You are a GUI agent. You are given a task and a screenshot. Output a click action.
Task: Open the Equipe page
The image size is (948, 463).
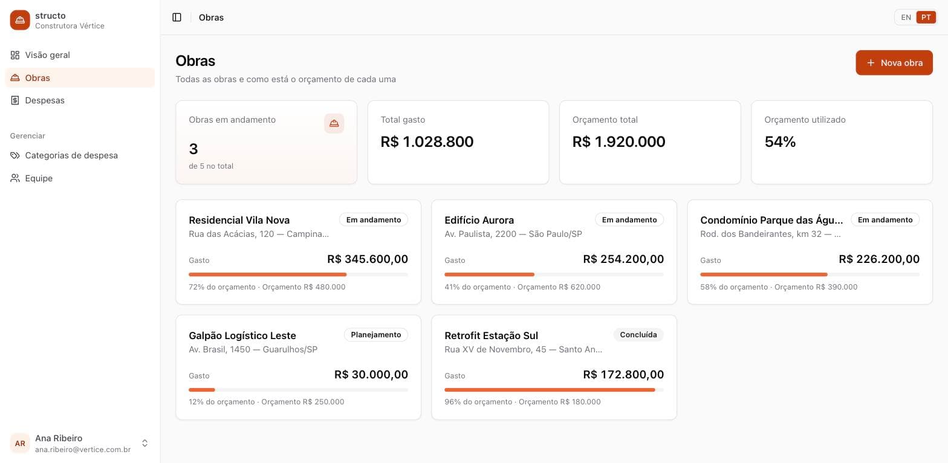(80, 178)
